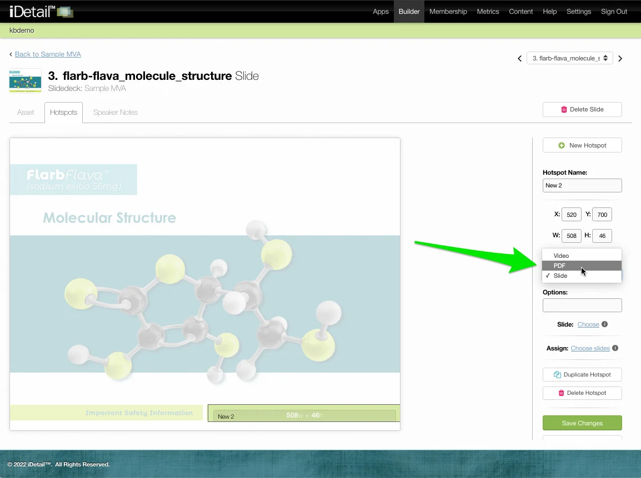
Task: Open the slide selector dropdown
Action: coord(570,58)
